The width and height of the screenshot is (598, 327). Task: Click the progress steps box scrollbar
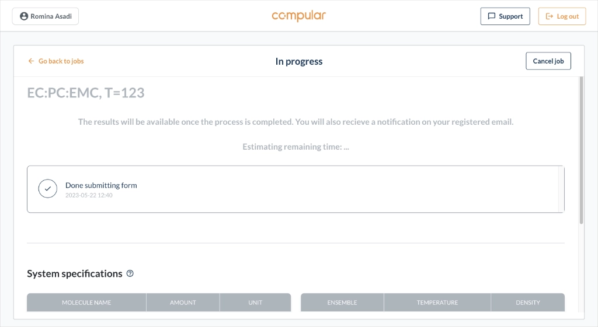pos(561,189)
